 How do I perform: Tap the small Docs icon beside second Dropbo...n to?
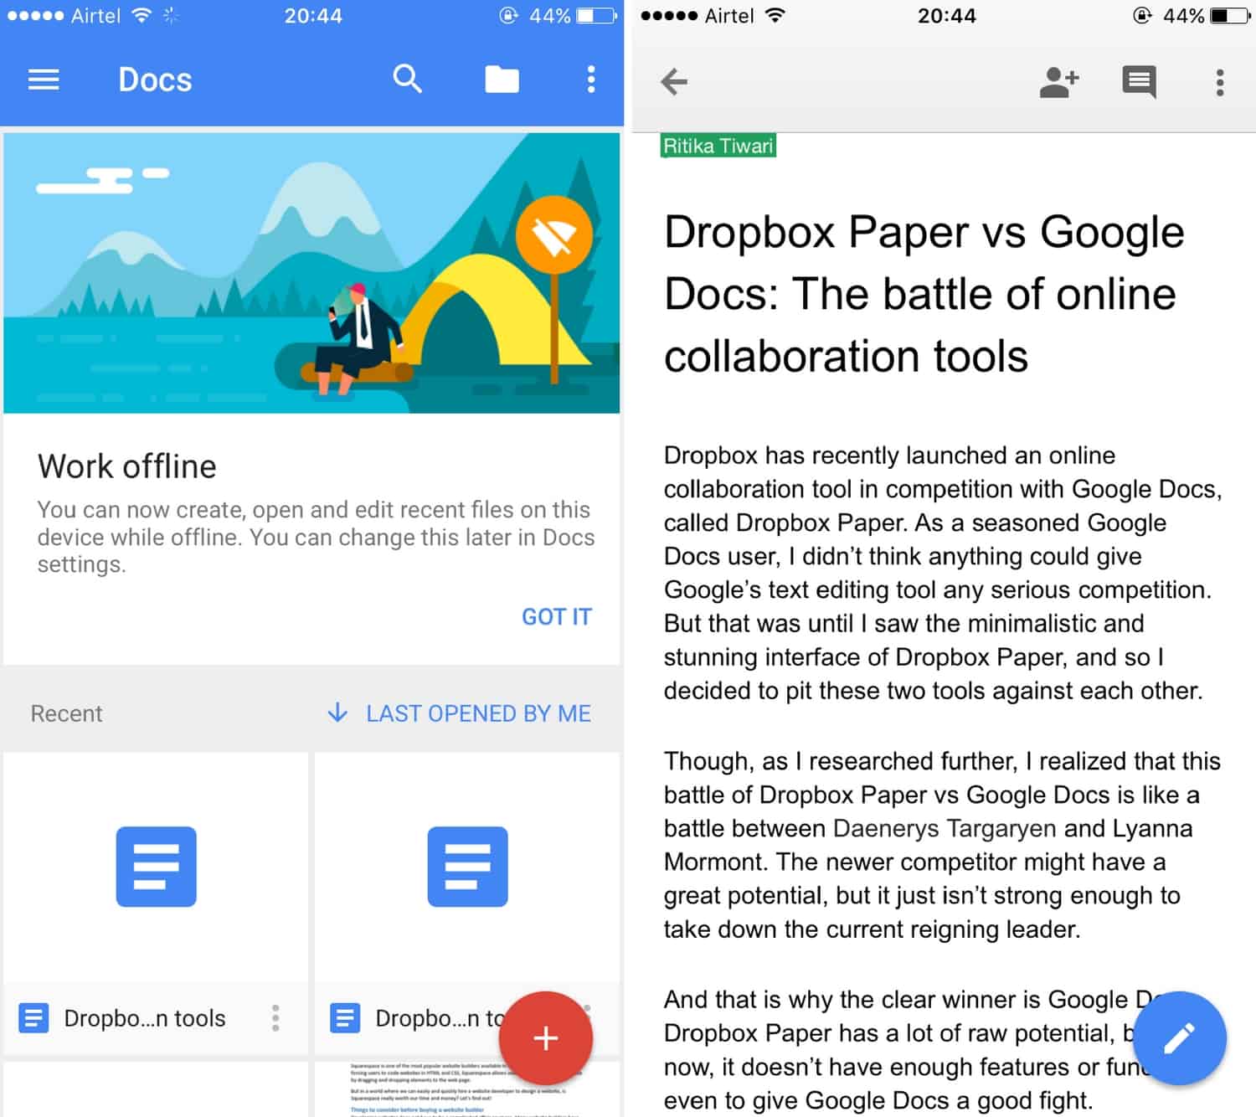click(x=345, y=1018)
